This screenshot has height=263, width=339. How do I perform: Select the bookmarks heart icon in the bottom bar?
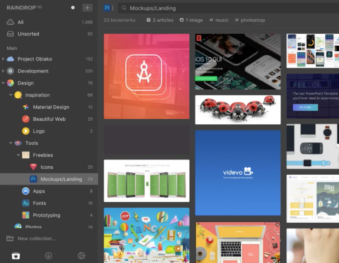(16, 256)
